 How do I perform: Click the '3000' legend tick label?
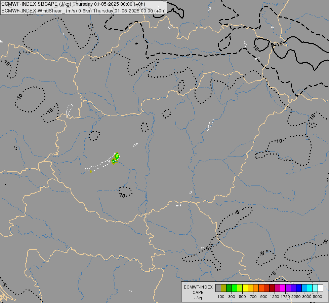(307, 297)
